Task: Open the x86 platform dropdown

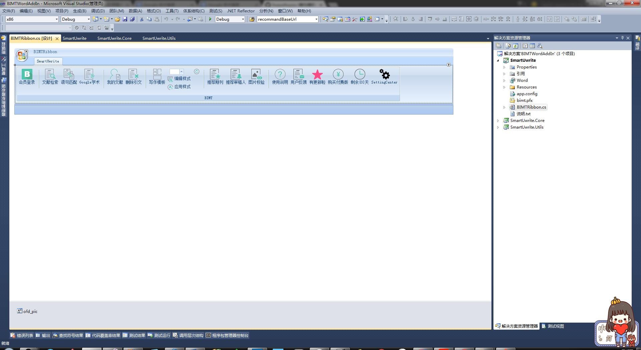Action: 56,19
